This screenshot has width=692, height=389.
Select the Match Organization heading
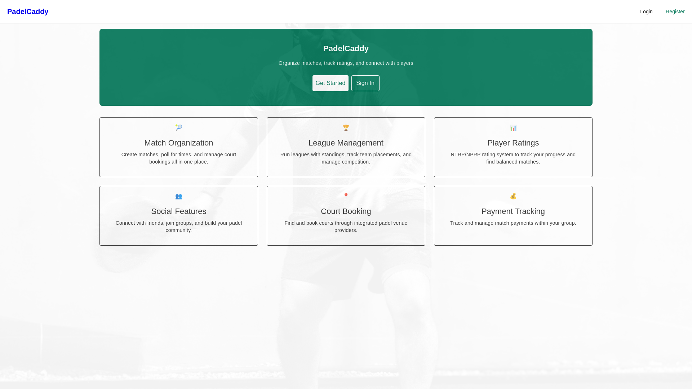pos(179,143)
